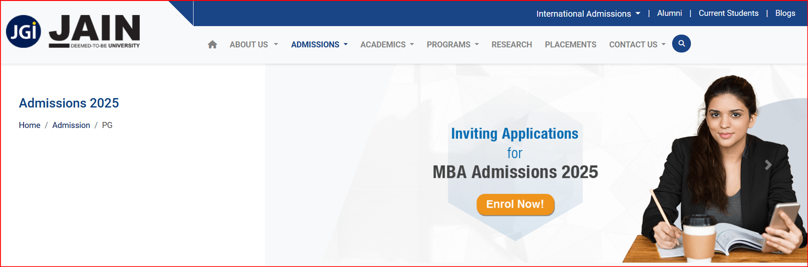Click the student photo in banner
The width and height of the screenshot is (808, 267).
717,169
